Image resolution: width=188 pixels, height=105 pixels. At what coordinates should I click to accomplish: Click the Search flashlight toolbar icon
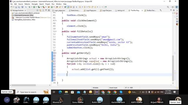pos(60,7)
